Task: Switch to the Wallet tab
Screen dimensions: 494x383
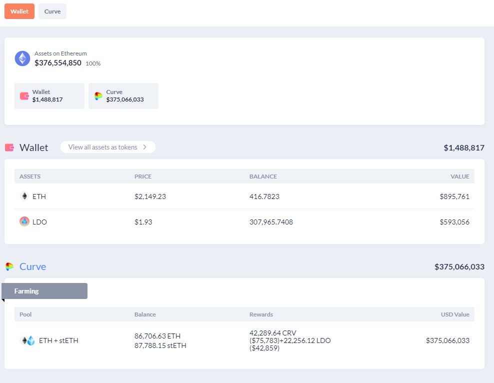Action: point(19,11)
